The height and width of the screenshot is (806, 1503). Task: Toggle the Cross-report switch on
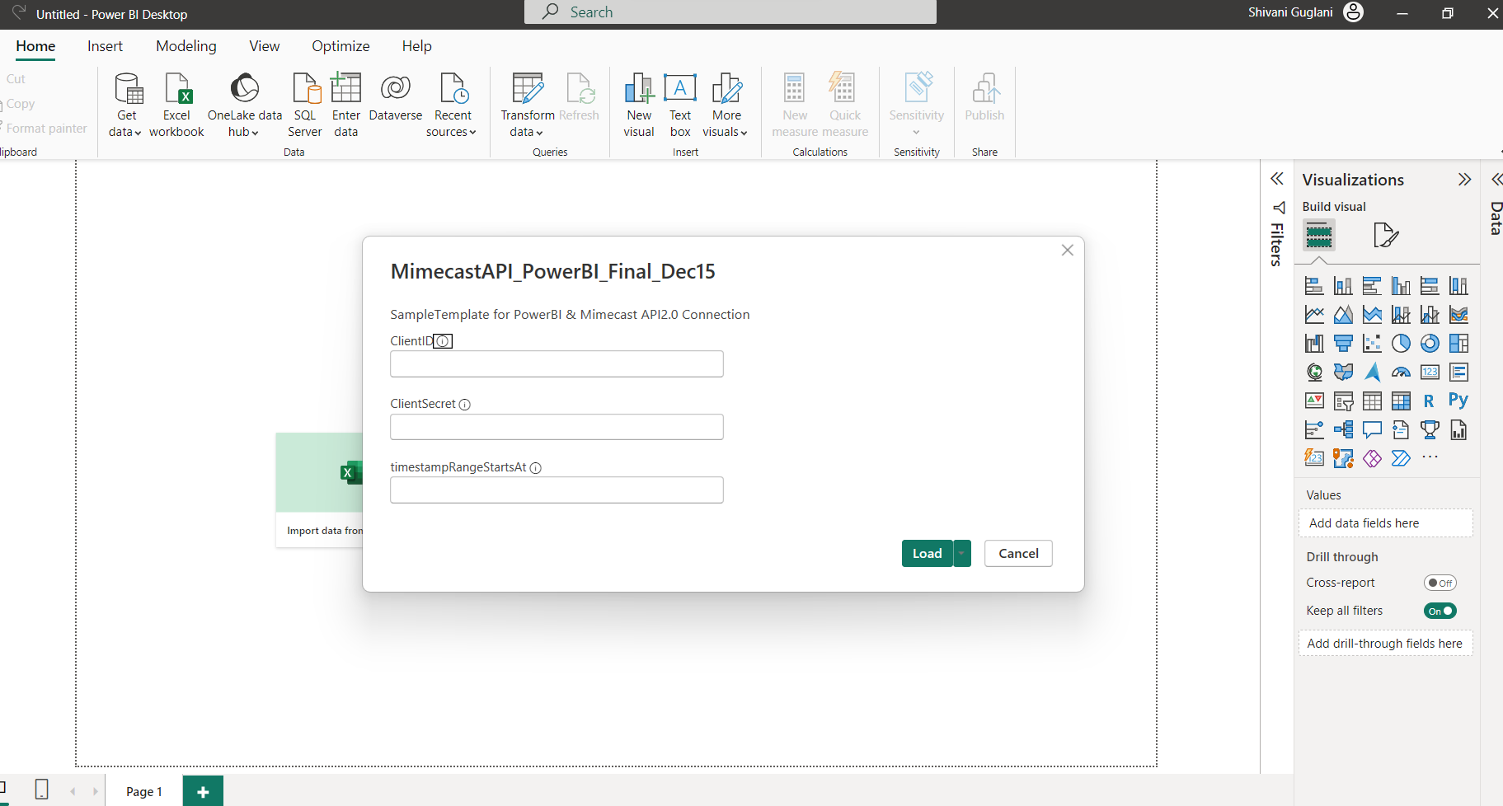point(1440,583)
